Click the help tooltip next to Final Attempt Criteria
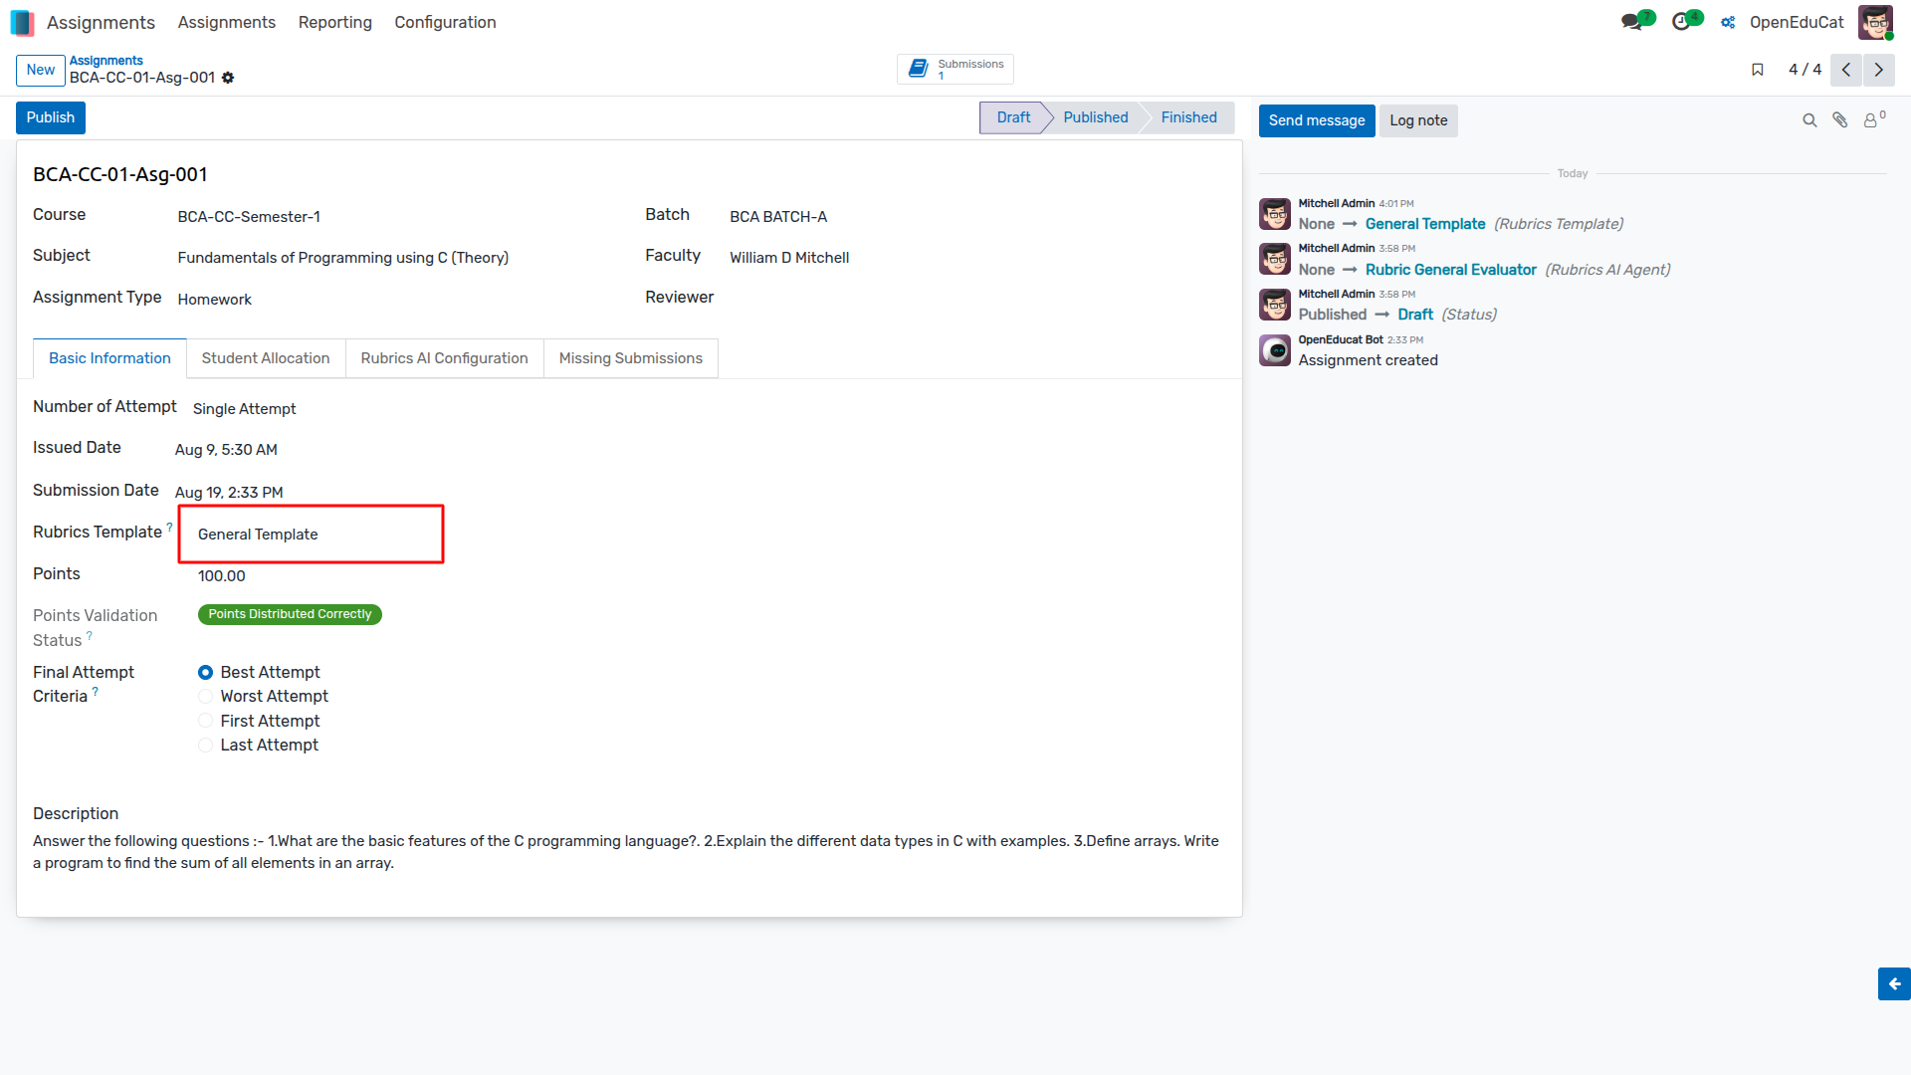The image size is (1911, 1075). coord(96,691)
